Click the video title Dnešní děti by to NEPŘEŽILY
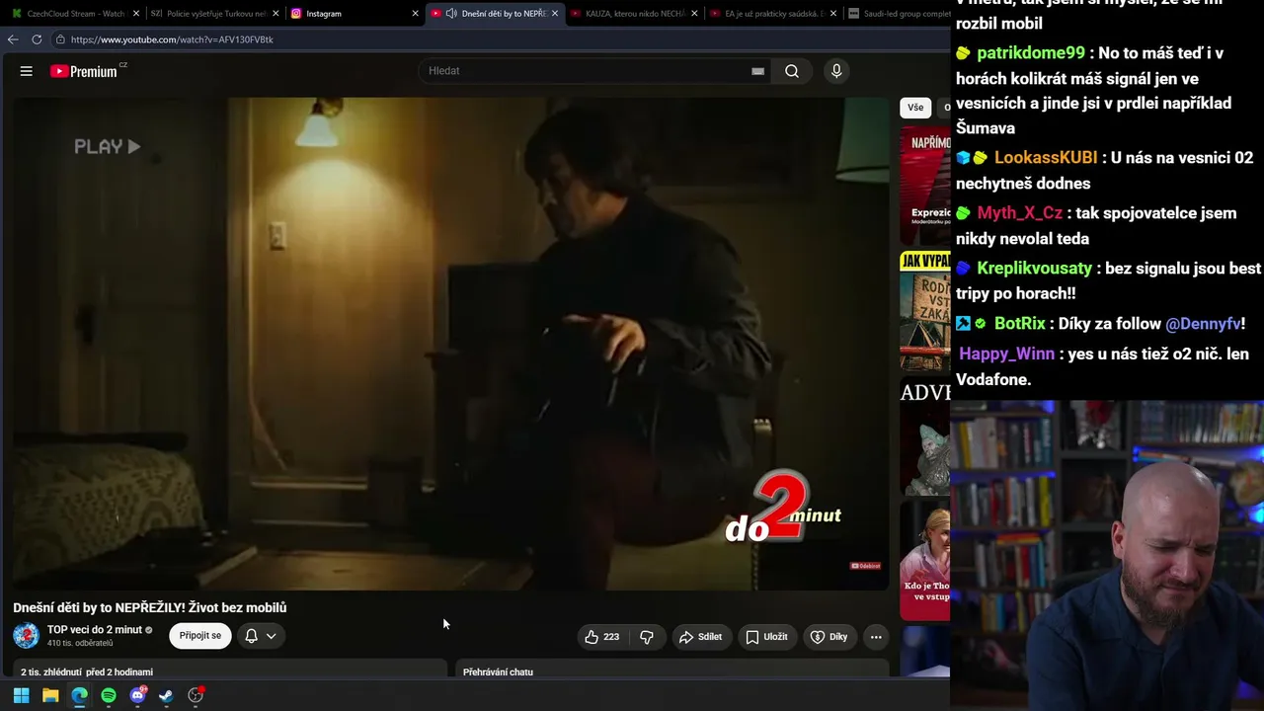This screenshot has height=711, width=1264. [150, 608]
